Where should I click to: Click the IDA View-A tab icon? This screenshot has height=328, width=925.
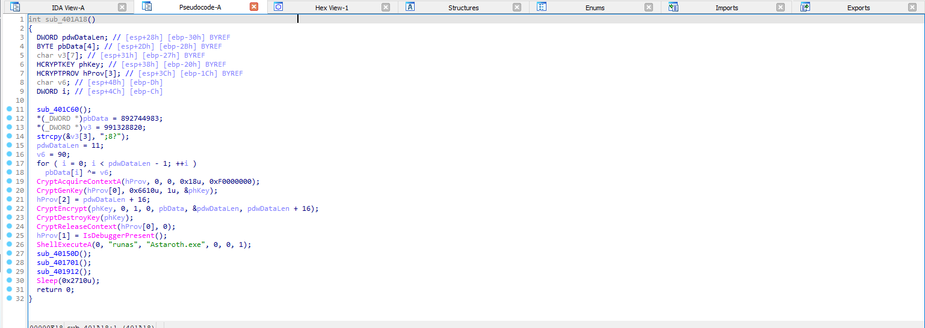click(x=16, y=7)
